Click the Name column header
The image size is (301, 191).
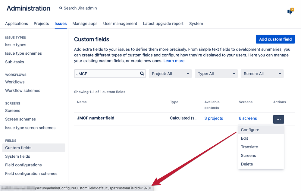pyautogui.click(x=82, y=102)
